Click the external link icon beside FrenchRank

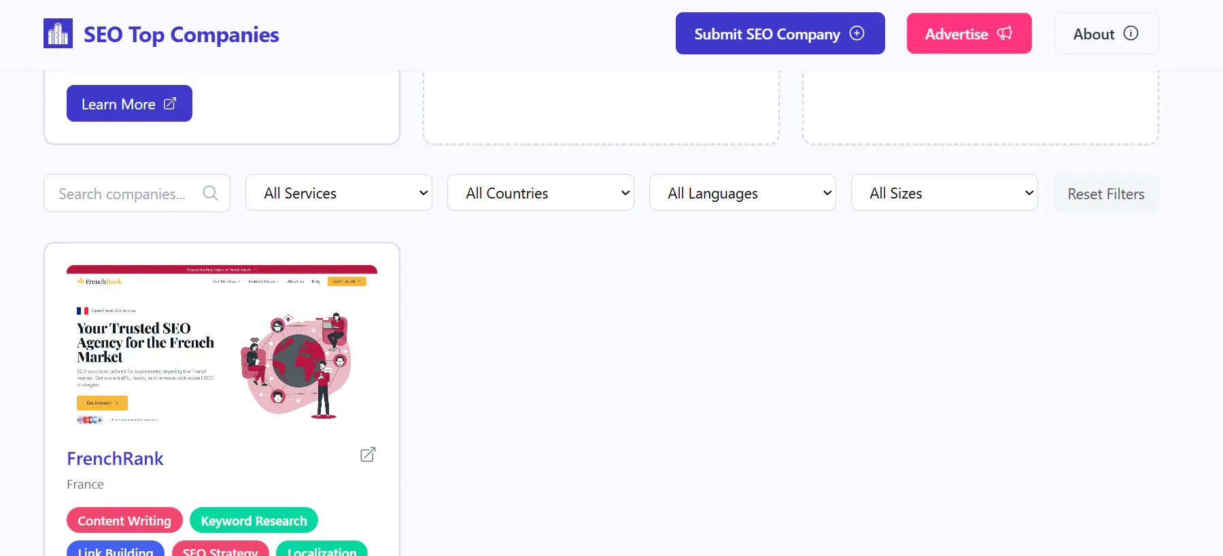click(368, 455)
